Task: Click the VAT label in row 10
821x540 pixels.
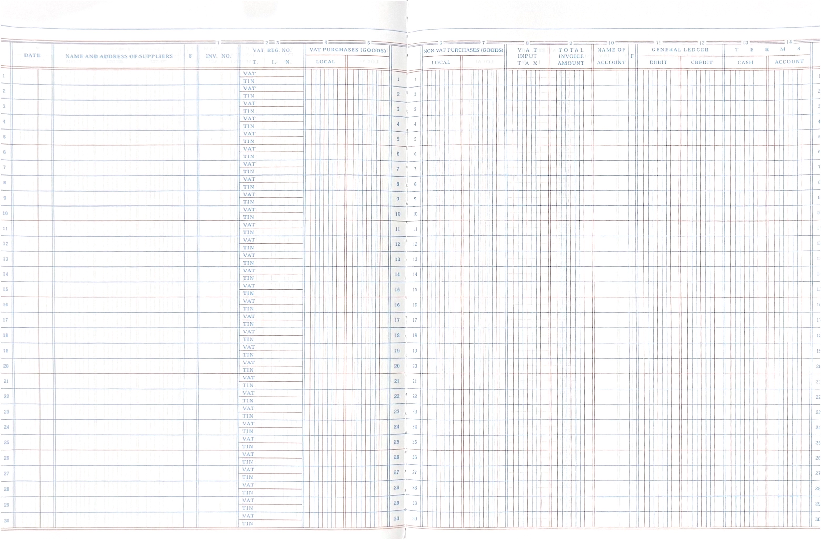Action: [x=249, y=209]
